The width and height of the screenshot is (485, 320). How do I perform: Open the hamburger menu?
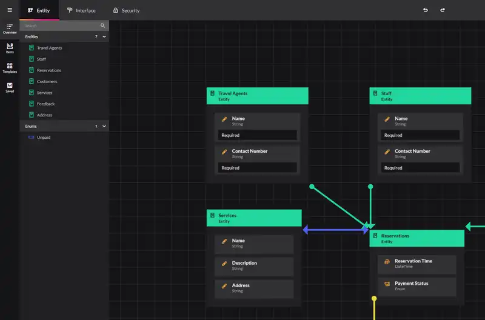tap(10, 10)
